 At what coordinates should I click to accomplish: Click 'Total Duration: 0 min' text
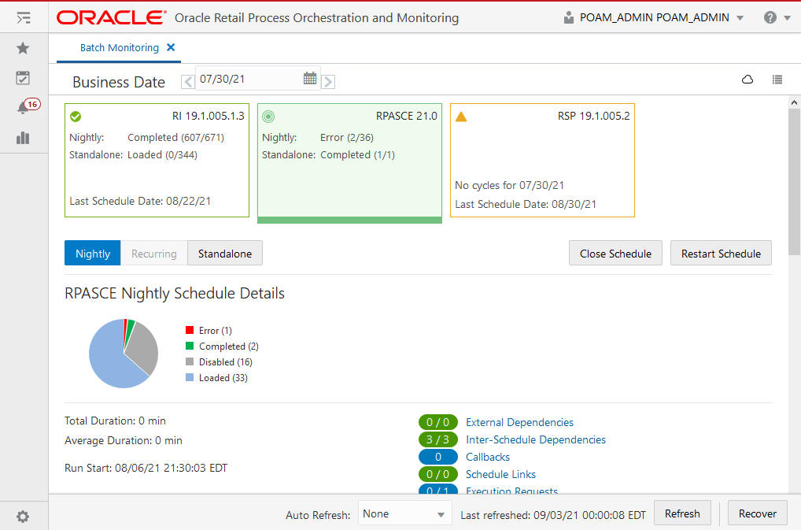115,421
